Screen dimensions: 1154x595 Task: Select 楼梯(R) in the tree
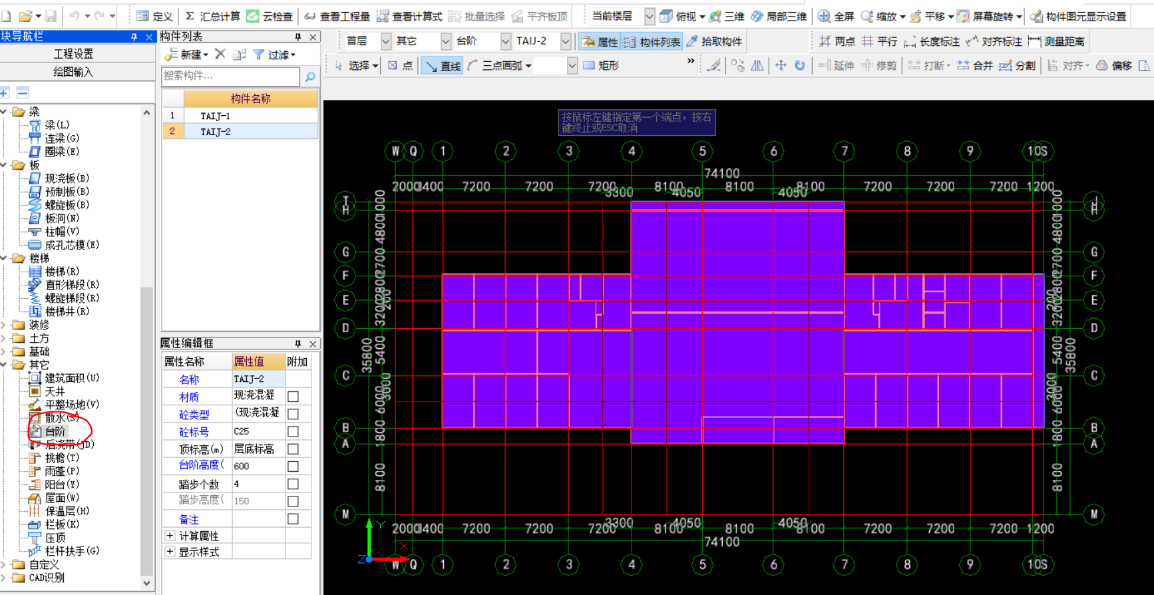click(62, 272)
